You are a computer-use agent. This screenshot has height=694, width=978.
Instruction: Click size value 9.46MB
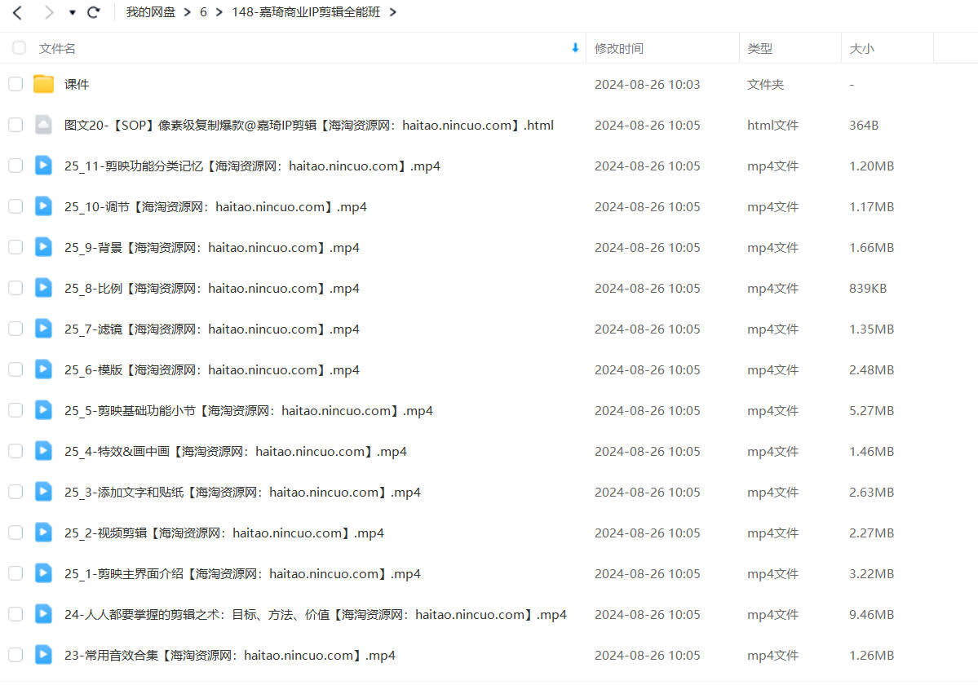point(871,614)
